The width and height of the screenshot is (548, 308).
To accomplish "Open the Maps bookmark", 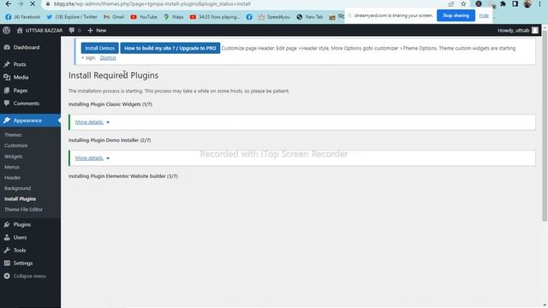I will pos(174,17).
